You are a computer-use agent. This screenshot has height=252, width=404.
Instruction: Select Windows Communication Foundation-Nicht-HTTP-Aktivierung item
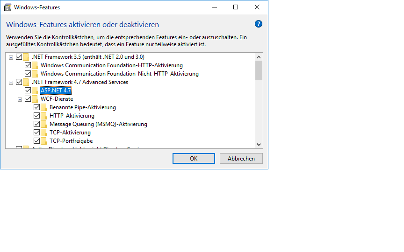(119, 74)
